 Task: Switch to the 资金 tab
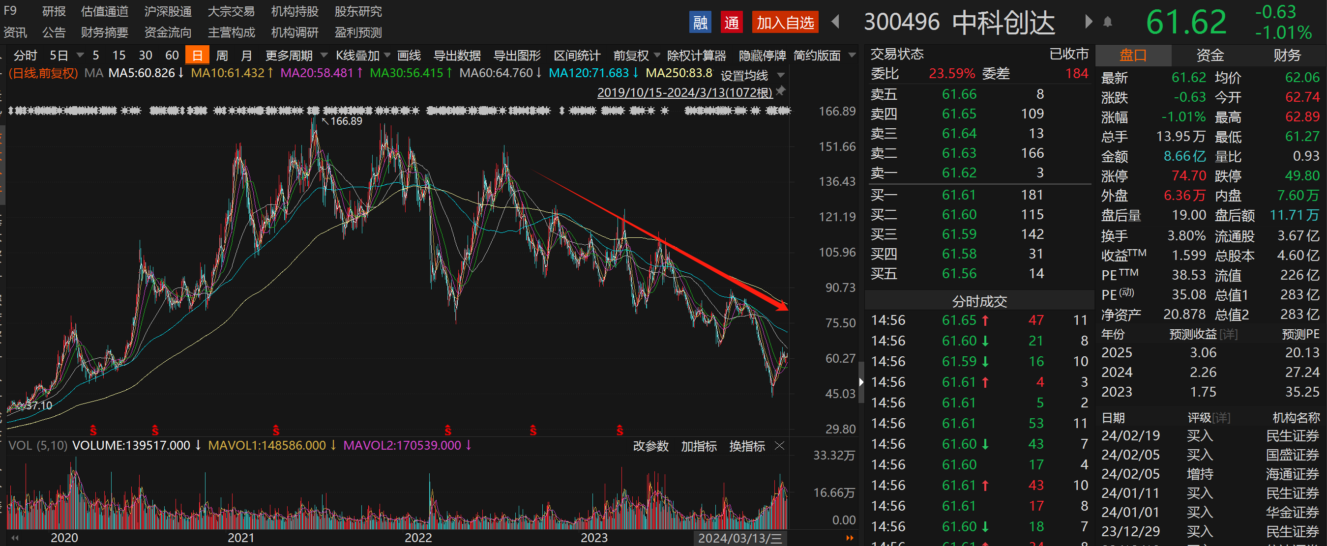click(1210, 55)
